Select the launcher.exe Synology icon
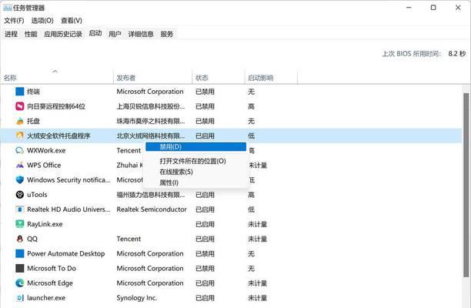Viewport: 471px width, 308px height. click(x=20, y=298)
